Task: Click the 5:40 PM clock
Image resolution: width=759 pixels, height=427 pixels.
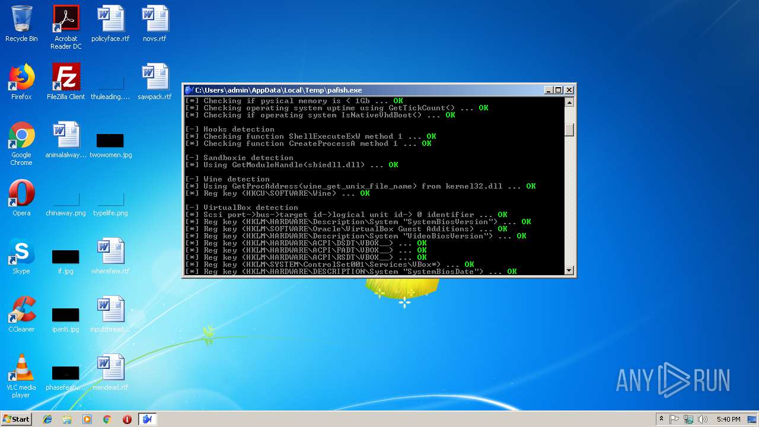Action: point(728,419)
